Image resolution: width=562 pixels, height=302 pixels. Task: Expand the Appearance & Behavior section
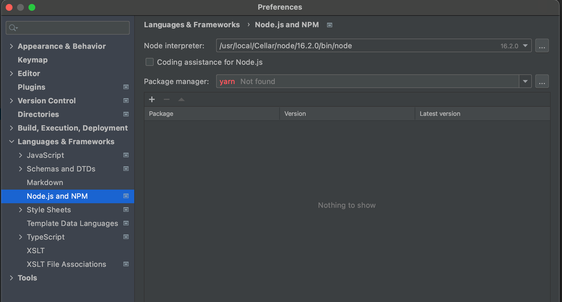(11, 46)
